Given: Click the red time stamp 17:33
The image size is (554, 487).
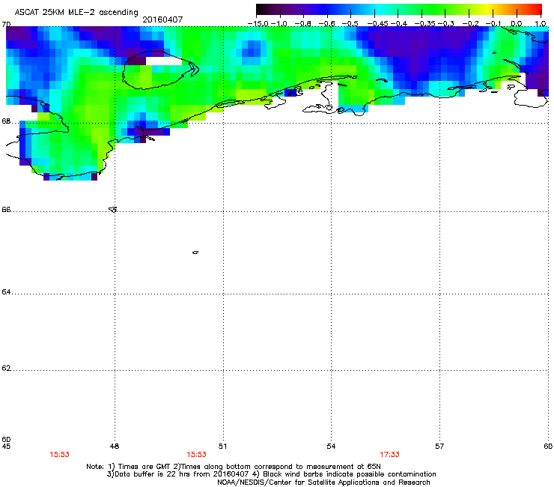Looking at the screenshot, I should pos(390,455).
